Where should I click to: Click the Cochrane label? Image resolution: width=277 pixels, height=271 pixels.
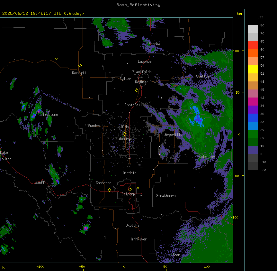coord(103,183)
